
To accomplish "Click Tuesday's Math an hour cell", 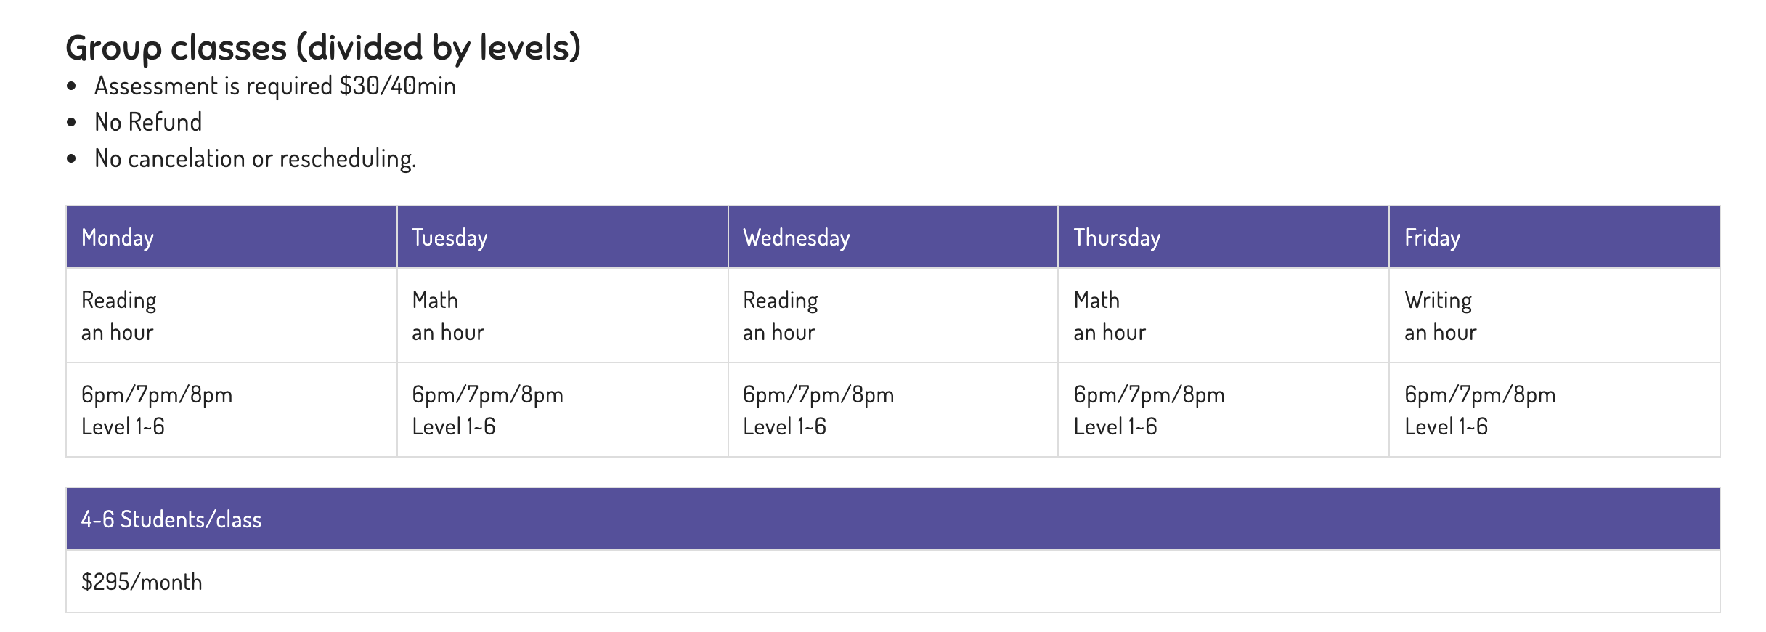I will point(563,315).
